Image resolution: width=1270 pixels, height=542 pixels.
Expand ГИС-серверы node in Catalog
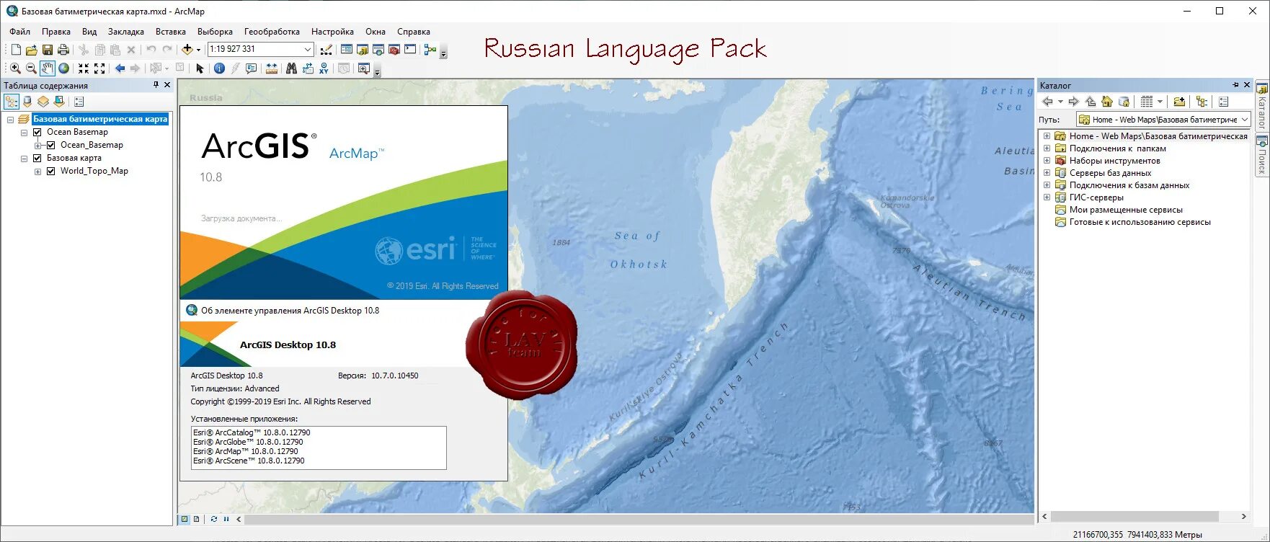coord(1047,197)
